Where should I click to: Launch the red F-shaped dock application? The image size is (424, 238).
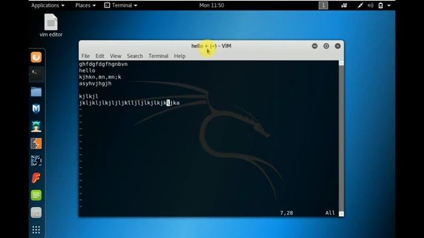(36, 178)
